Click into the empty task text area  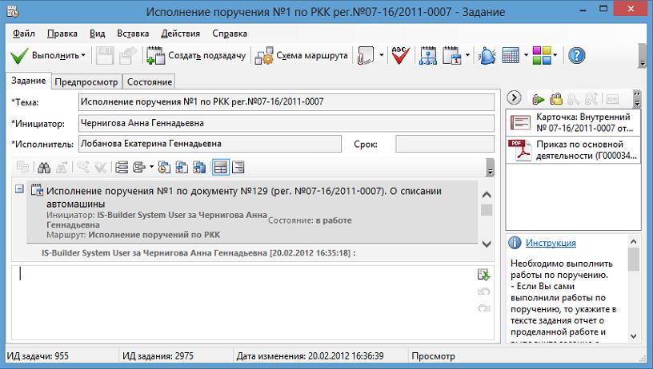[240, 304]
